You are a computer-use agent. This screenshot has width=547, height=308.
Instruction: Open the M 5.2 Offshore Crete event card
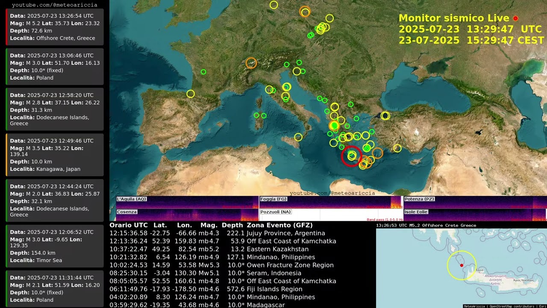[x=55, y=27]
